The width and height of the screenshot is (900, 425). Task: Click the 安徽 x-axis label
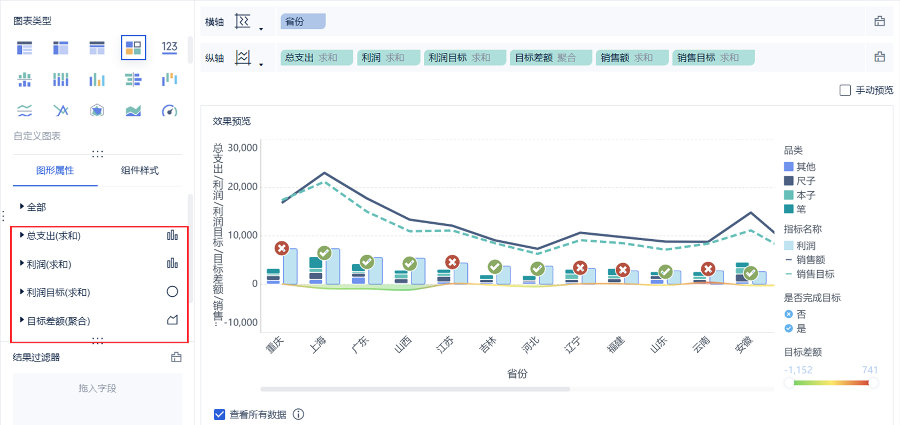743,344
